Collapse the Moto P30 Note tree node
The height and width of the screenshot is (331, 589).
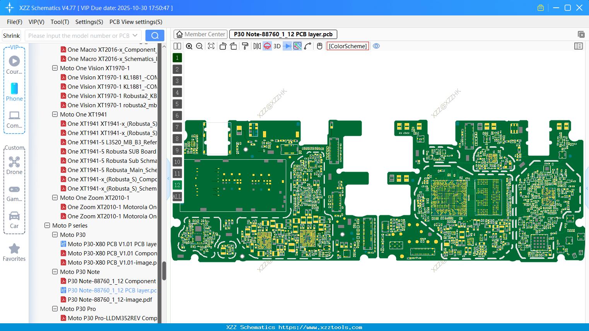click(55, 272)
